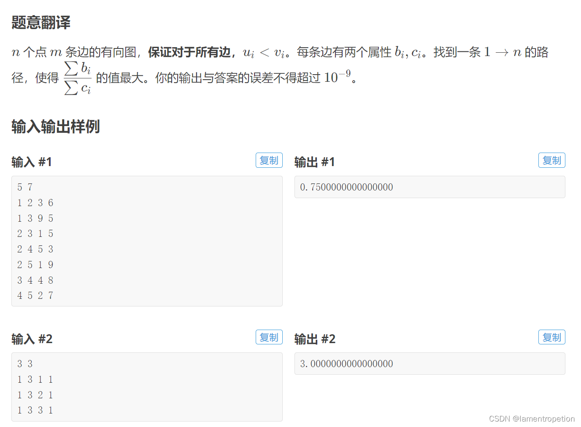Click the row '4 5 2 7'
This screenshot has width=581, height=427.
pos(35,295)
